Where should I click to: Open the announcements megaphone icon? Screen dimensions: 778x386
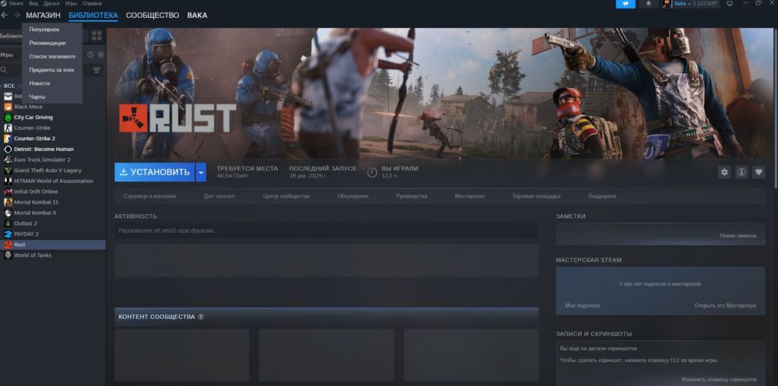point(626,3)
